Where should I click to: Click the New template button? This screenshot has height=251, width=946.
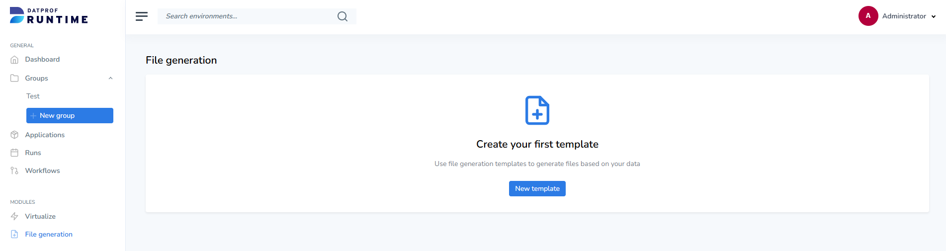(x=537, y=188)
